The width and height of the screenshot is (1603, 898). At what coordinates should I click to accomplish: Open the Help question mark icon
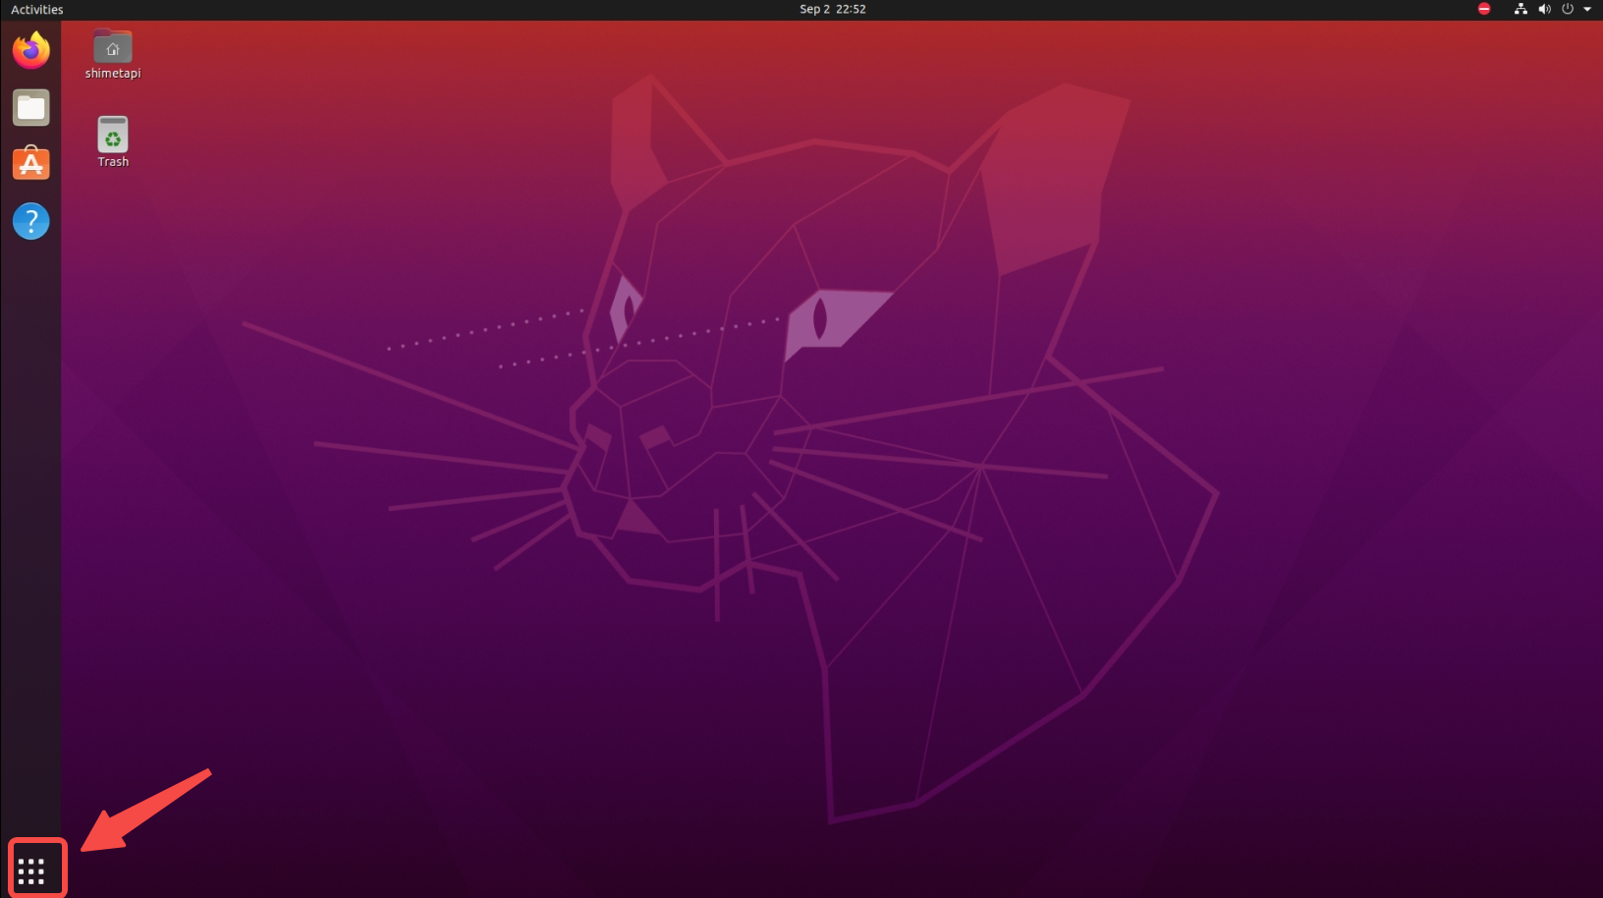30,221
